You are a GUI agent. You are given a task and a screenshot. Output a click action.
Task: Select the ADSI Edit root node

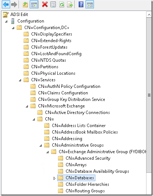(x=19, y=15)
